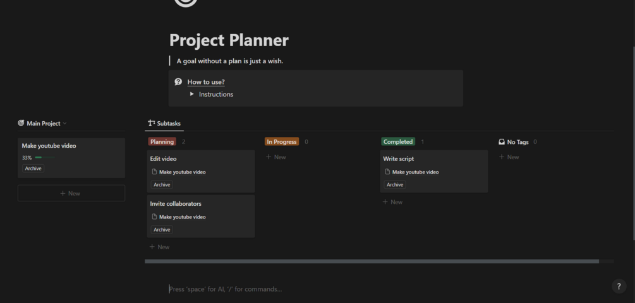635x303 pixels.
Task: Click the No Tags inbox icon
Action: coord(502,142)
